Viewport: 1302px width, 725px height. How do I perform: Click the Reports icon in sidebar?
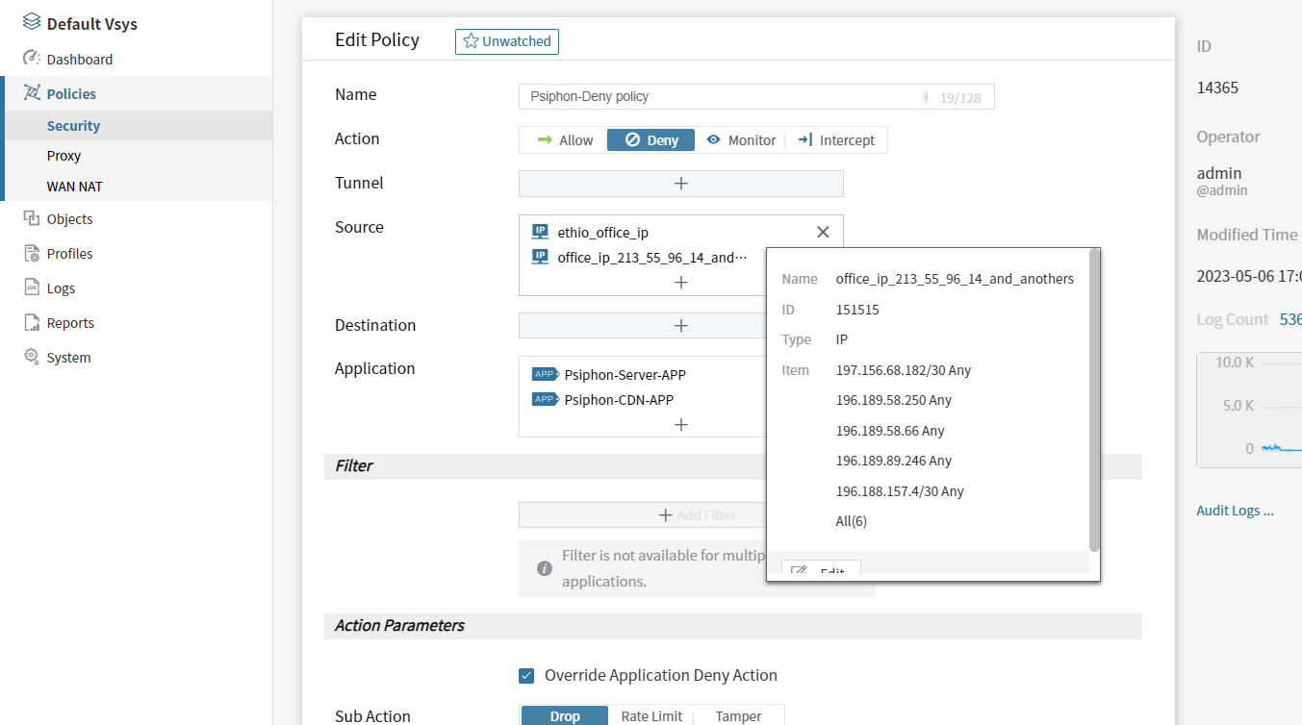point(32,323)
